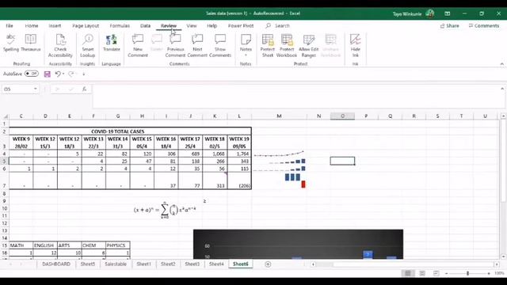Image resolution: width=507 pixels, height=285 pixels.
Task: Expand the formula bar
Action: (502, 89)
